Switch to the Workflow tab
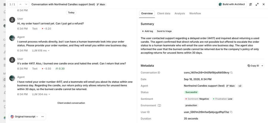This screenshot has width=268, height=123. click(195, 13)
